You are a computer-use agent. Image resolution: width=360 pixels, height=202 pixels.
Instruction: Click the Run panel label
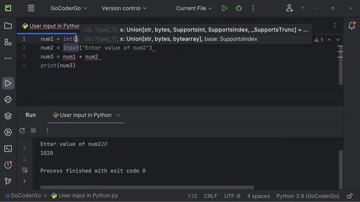[x=30, y=115]
